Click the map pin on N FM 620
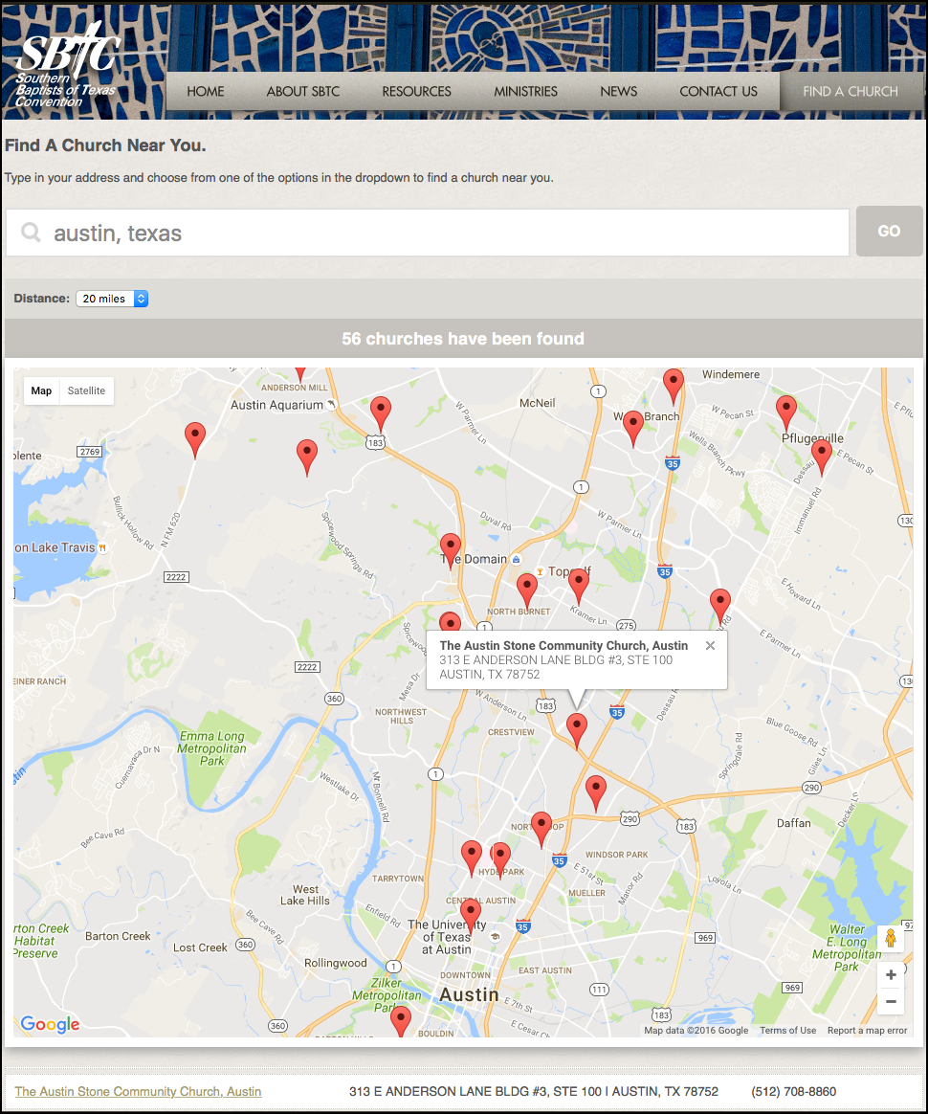The width and height of the screenshot is (928, 1114). coord(195,437)
